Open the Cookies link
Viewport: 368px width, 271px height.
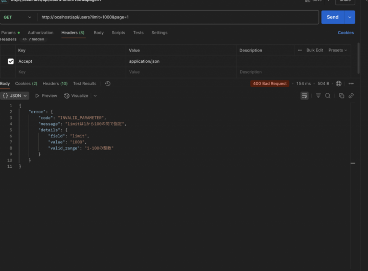(x=346, y=33)
